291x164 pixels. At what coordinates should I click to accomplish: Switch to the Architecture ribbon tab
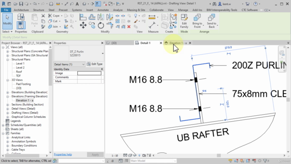pyautogui.click(x=21, y=10)
